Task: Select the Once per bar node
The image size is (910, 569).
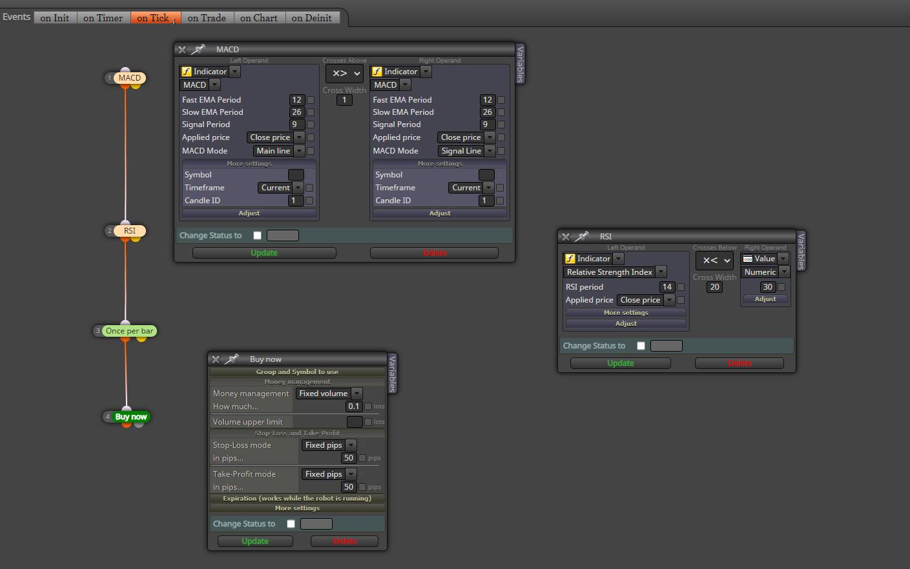Action: click(x=129, y=331)
